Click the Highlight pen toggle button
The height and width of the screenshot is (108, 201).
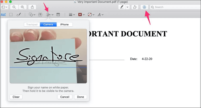(x=122, y=7)
